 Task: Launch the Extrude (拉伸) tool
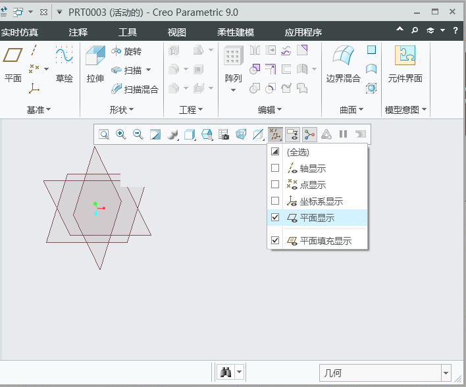coord(95,64)
